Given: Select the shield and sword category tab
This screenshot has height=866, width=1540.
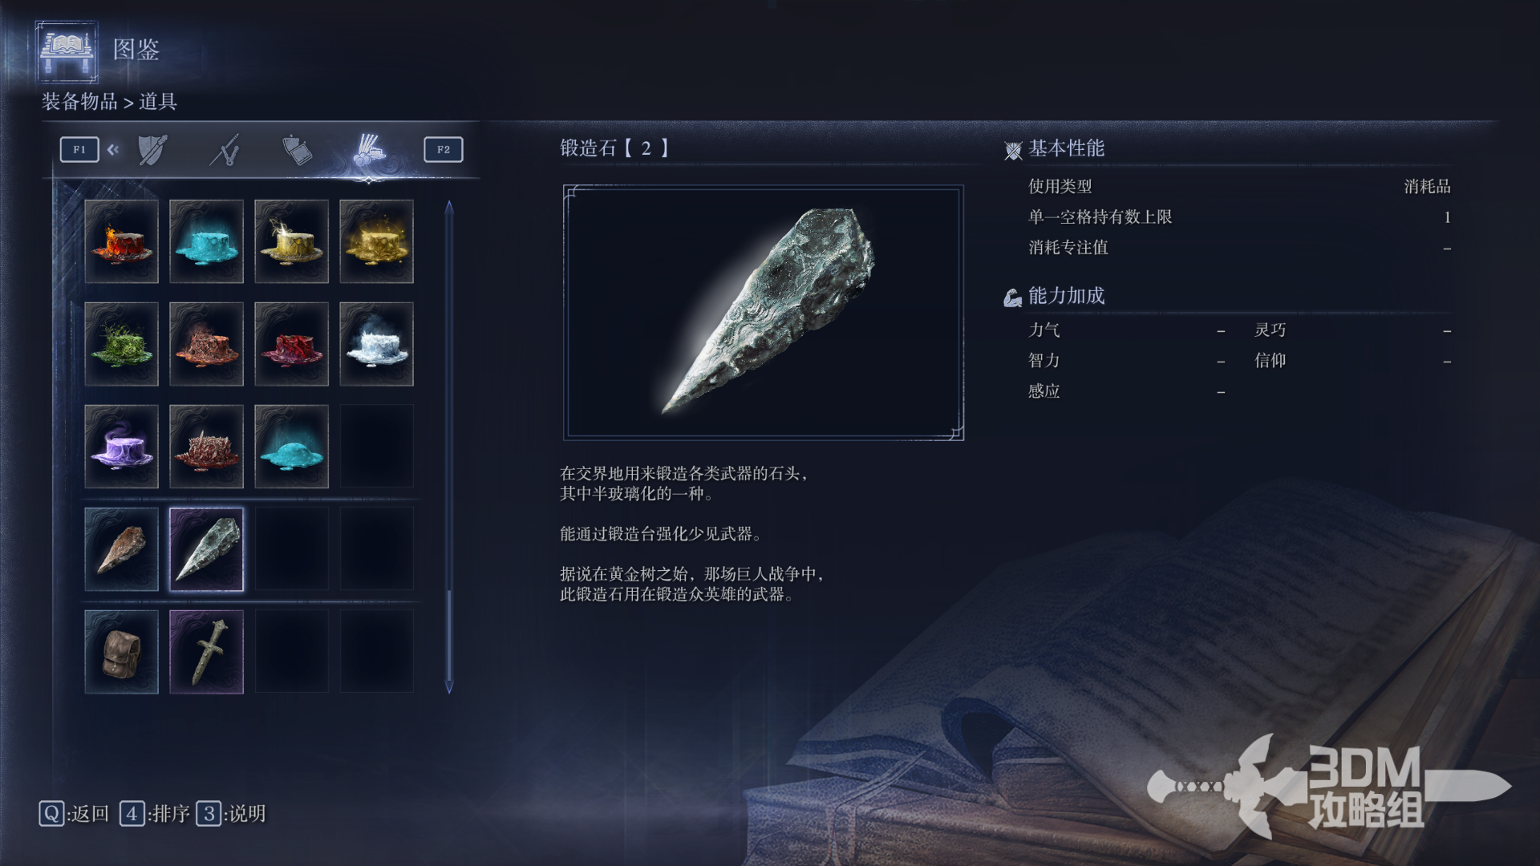Looking at the screenshot, I should click(x=152, y=150).
